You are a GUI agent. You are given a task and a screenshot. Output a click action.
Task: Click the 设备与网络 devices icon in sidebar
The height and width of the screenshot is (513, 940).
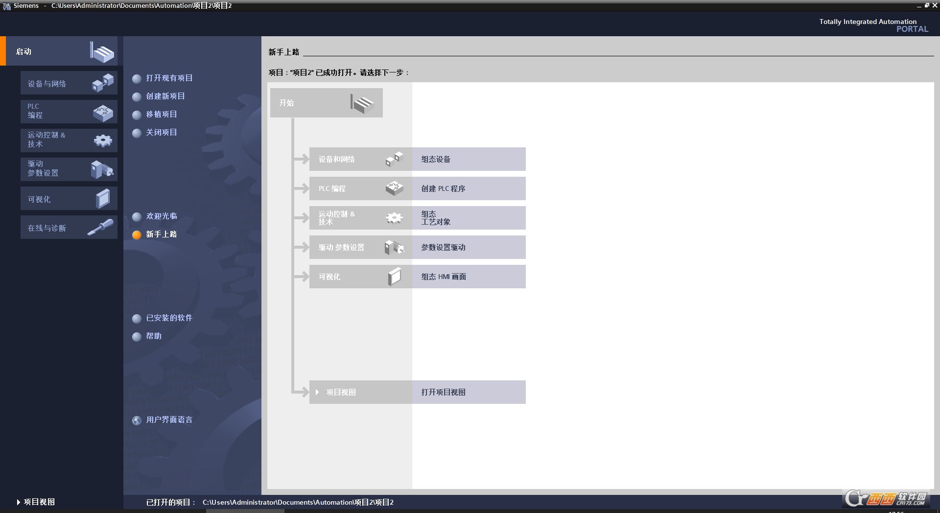pos(103,83)
